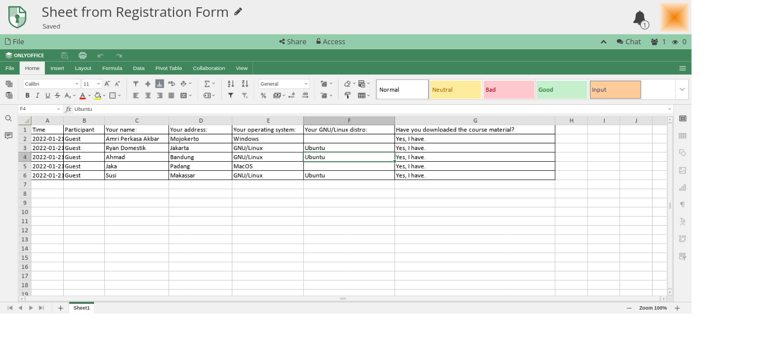Open fill color dropdown arrow
Viewport: 764px width, 346px height.
pos(104,96)
